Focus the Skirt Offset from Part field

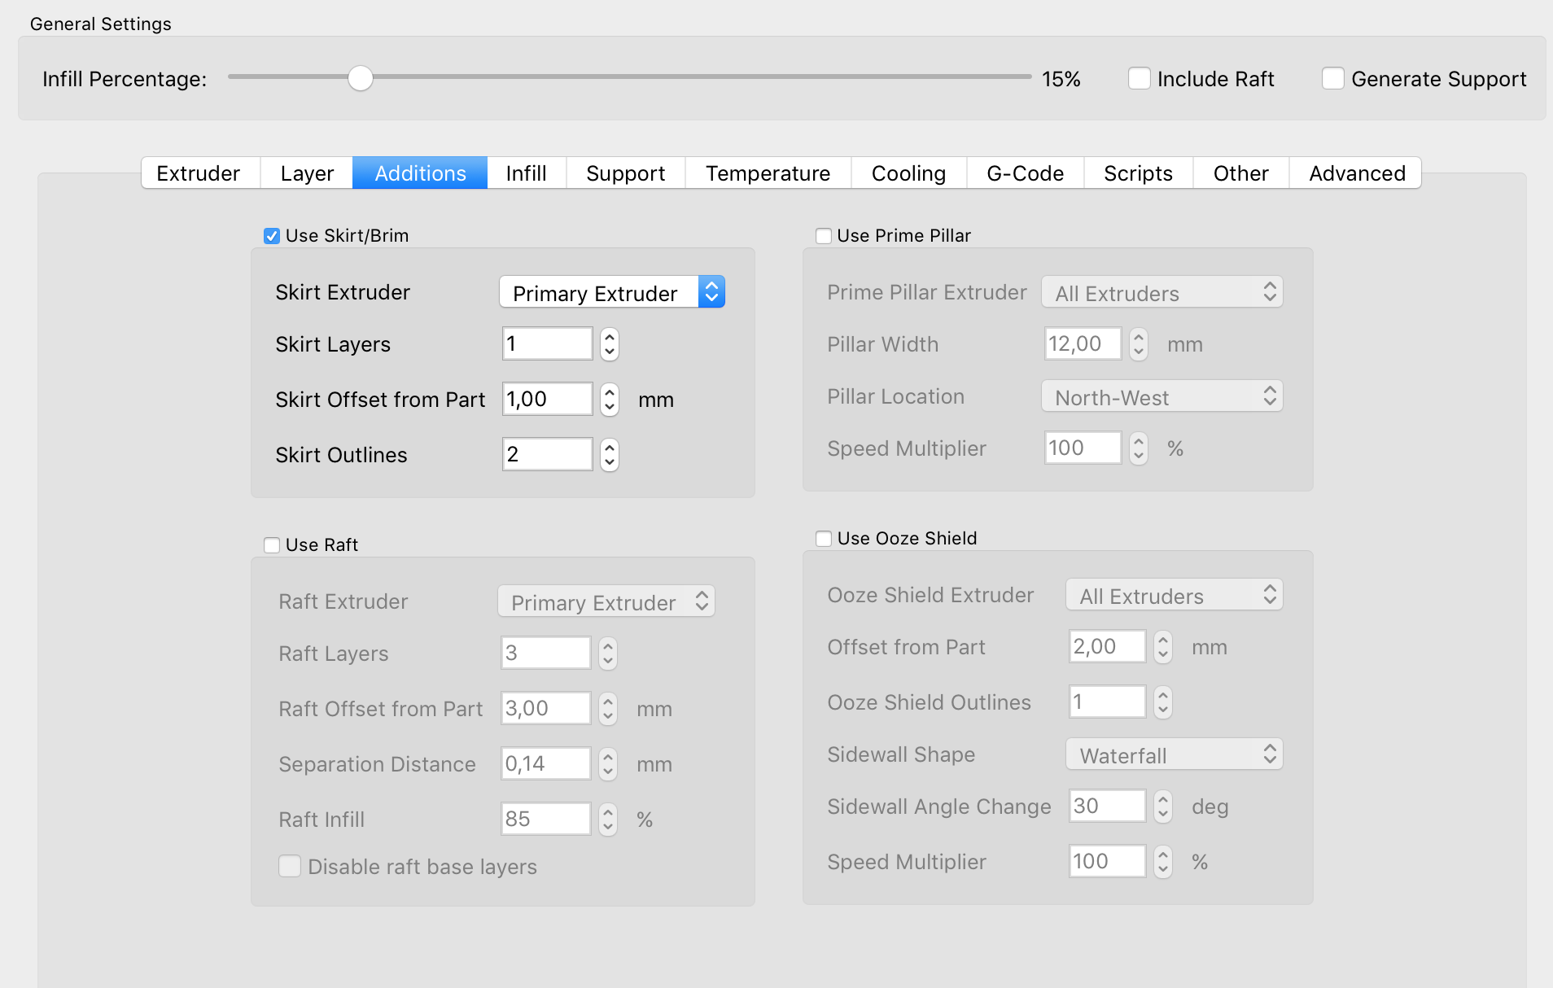coord(547,400)
